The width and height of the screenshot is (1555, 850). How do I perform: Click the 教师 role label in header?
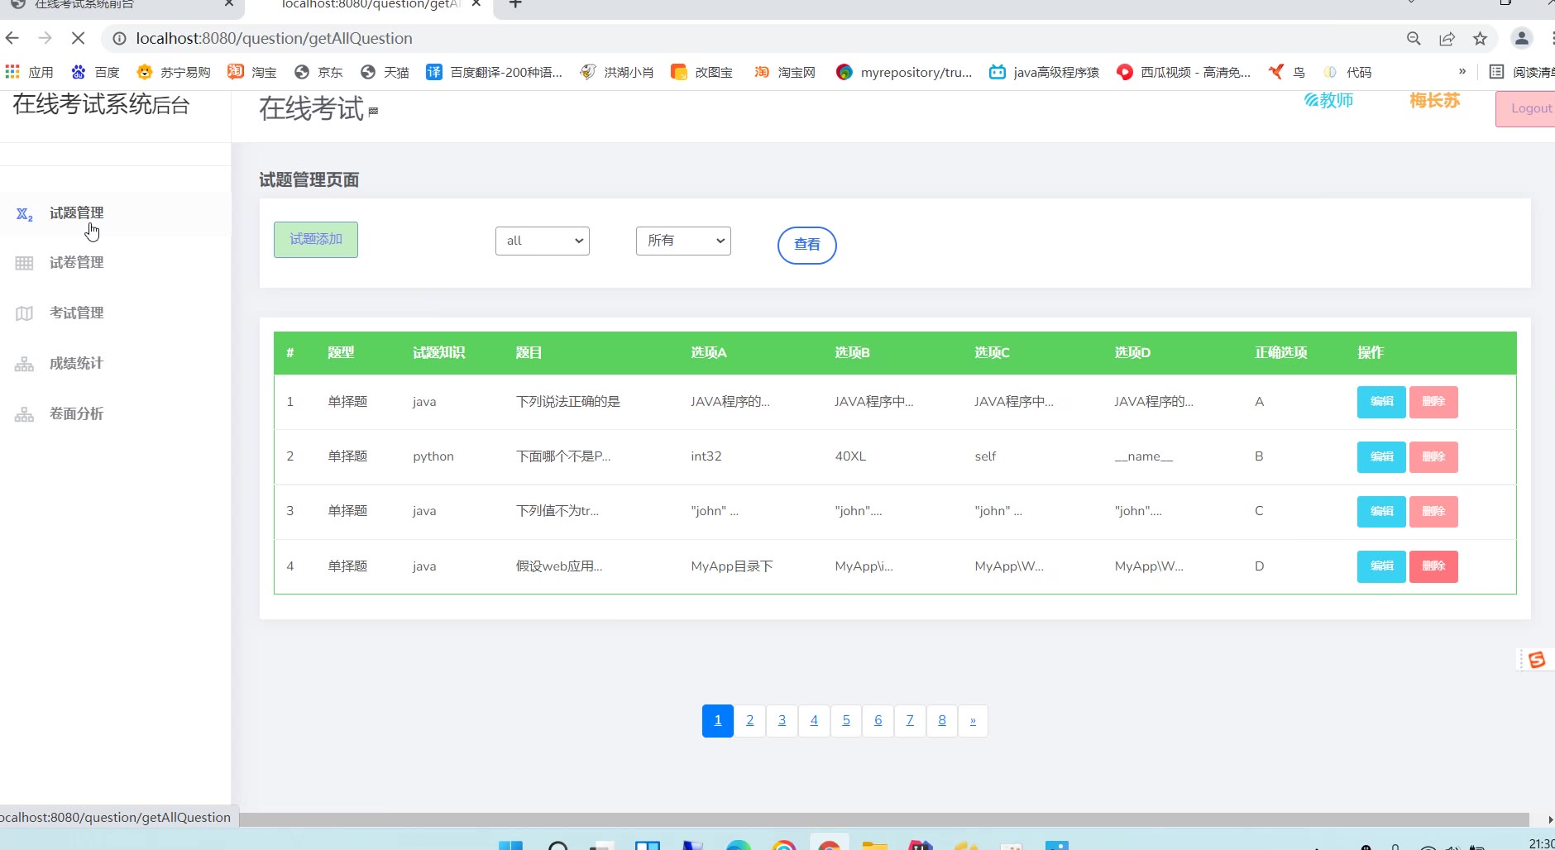tap(1329, 100)
